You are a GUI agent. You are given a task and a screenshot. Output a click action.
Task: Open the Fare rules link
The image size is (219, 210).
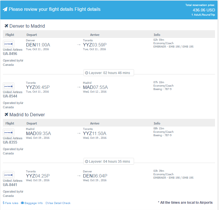(12, 203)
